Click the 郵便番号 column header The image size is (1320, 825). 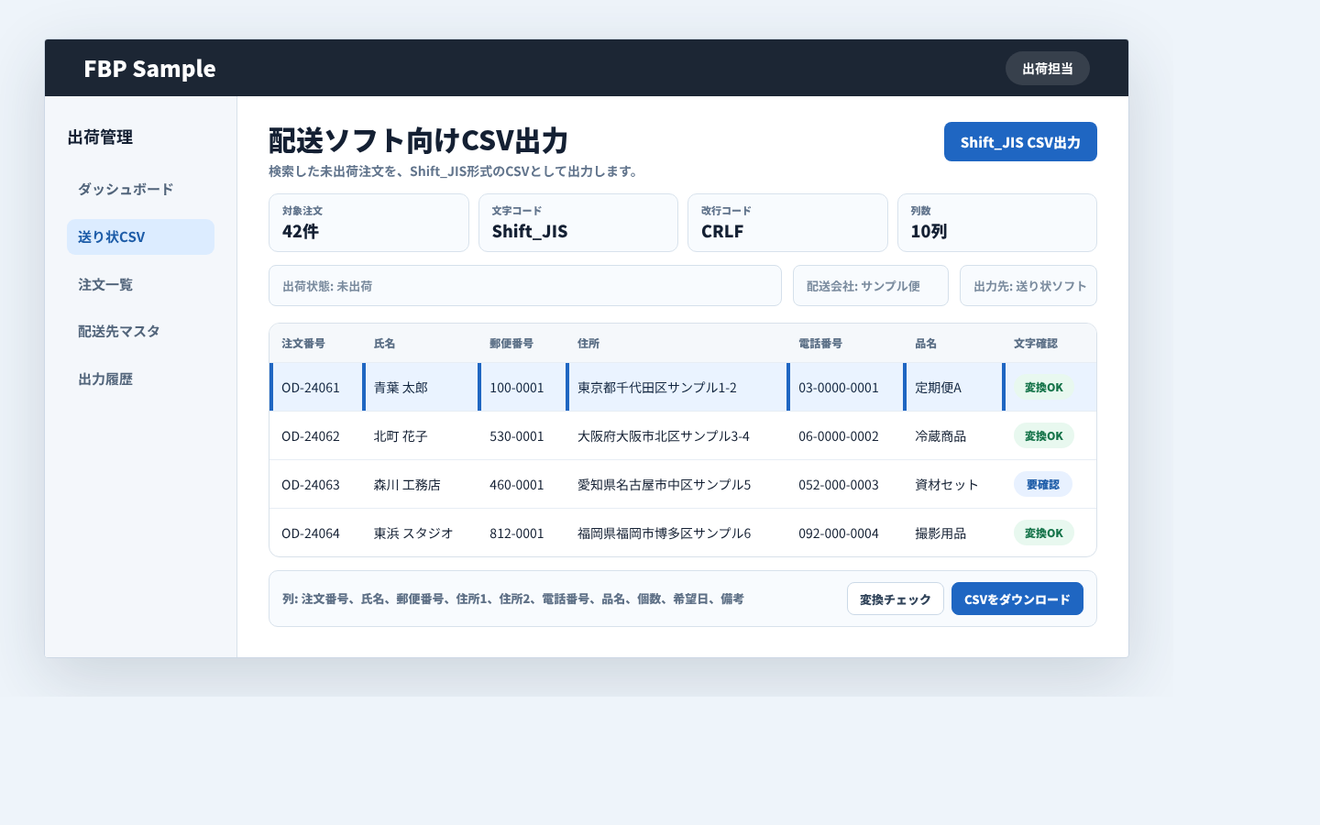(511, 344)
